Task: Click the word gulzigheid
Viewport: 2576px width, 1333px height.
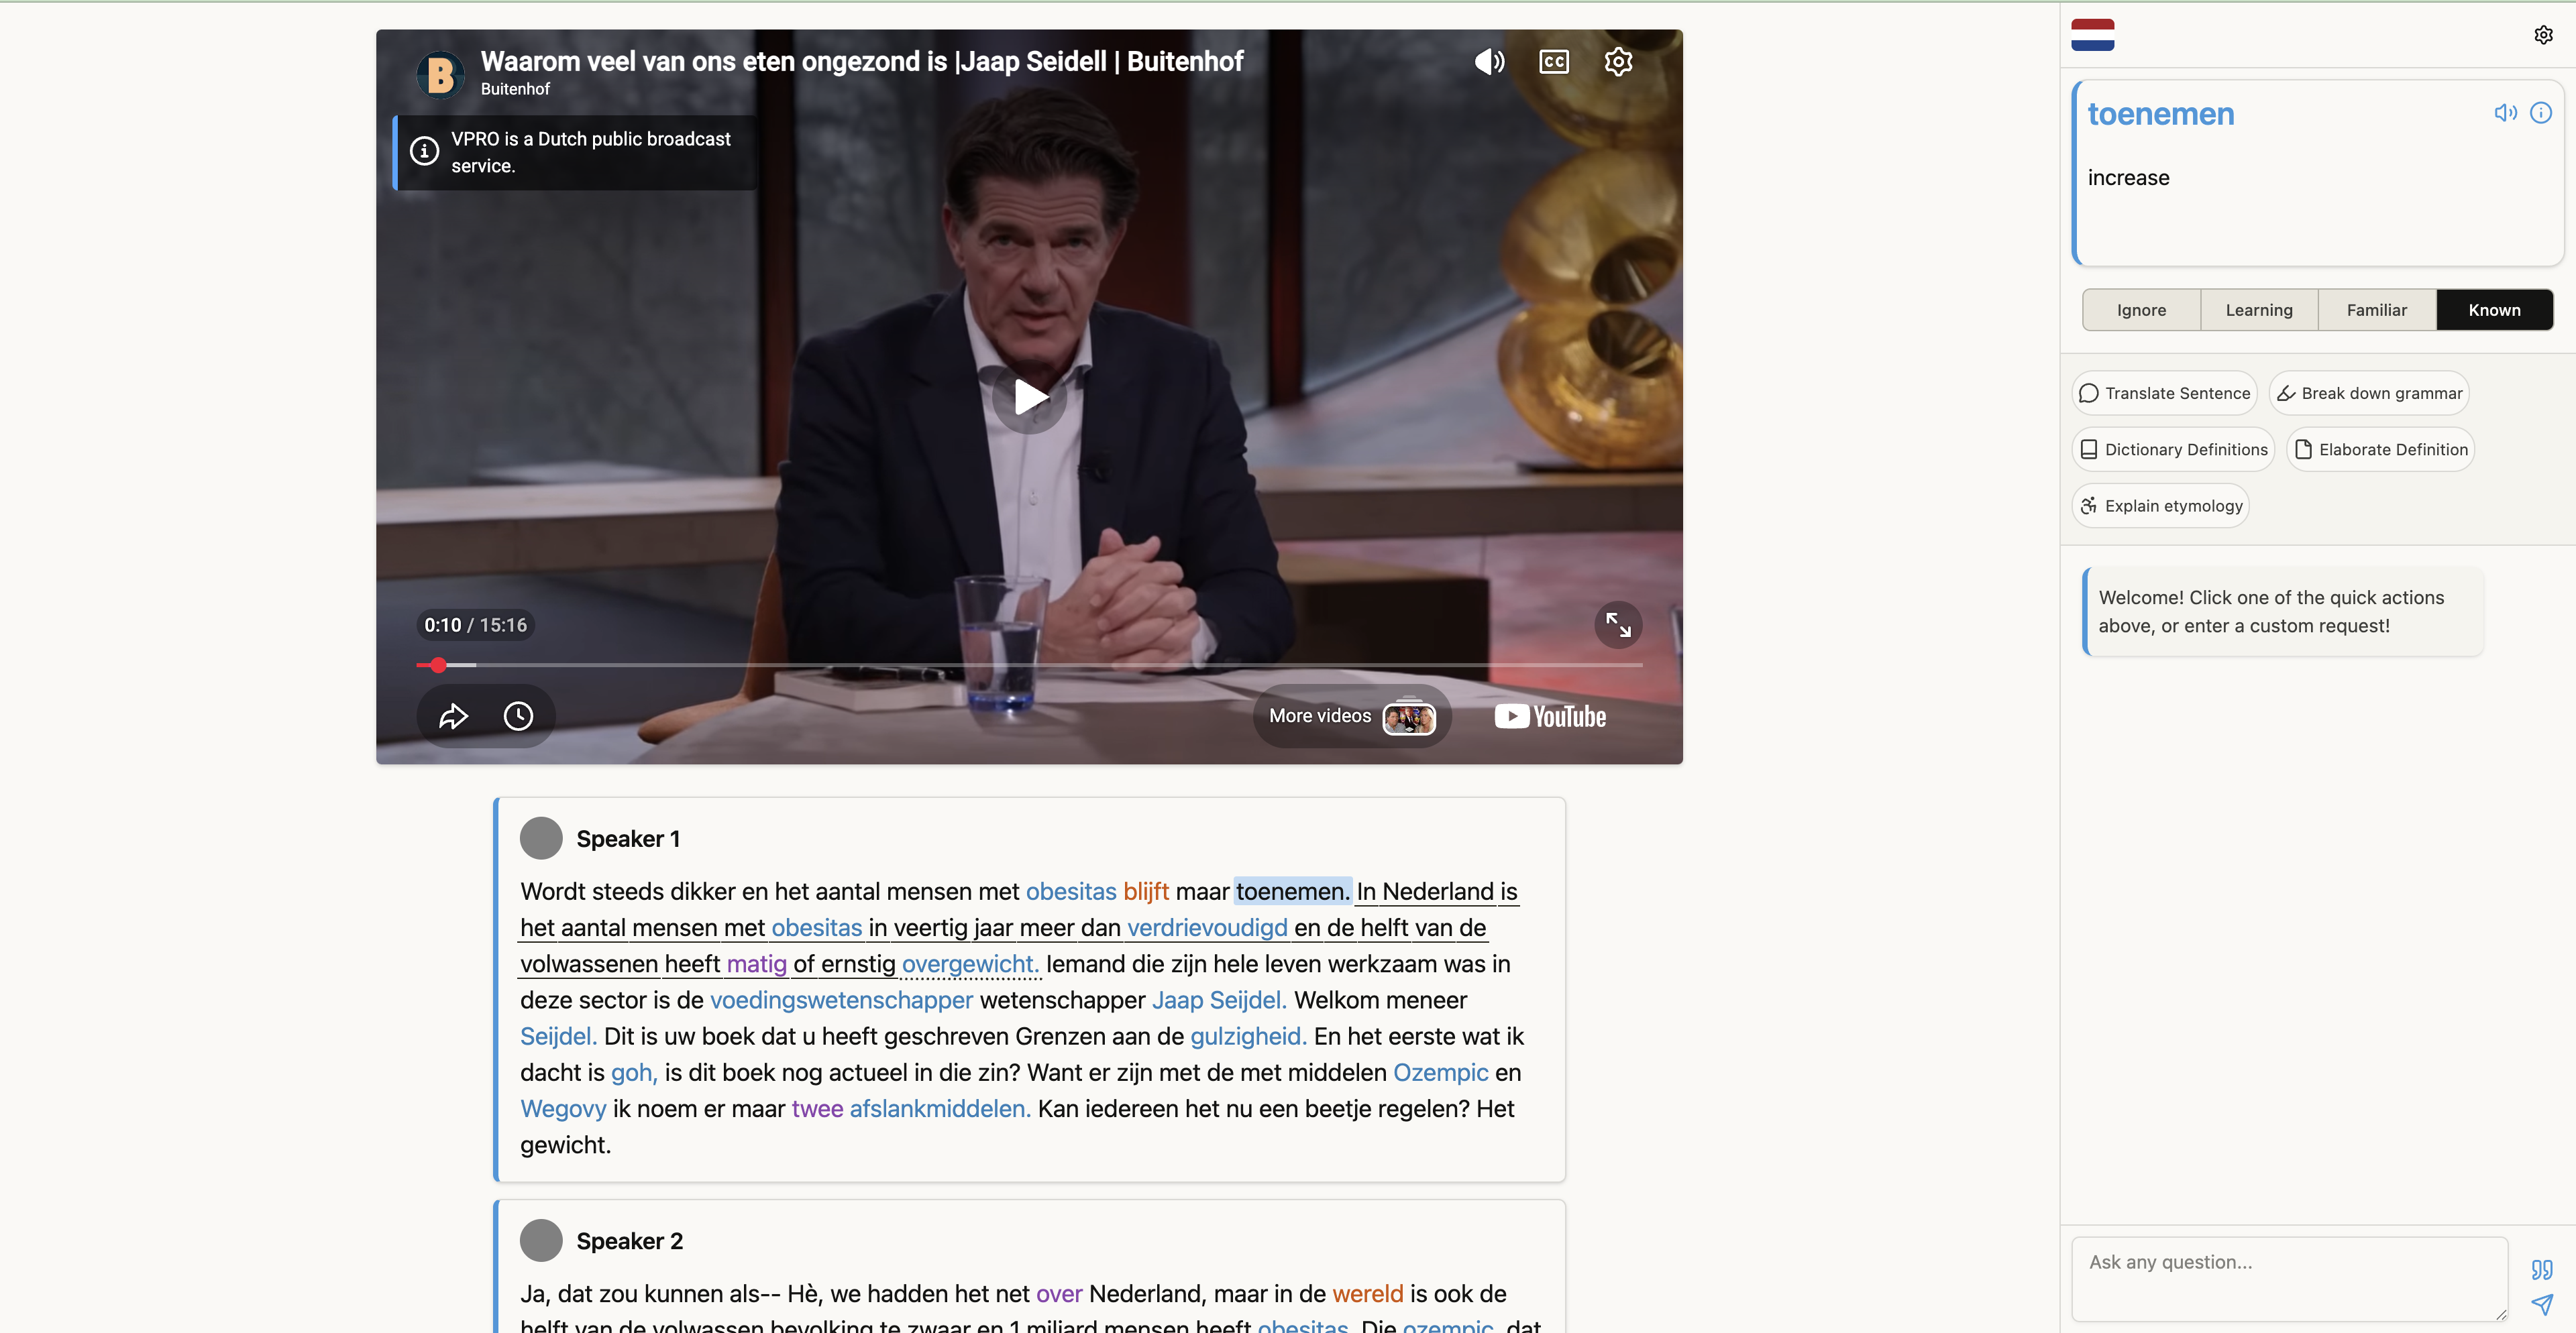Action: [x=1248, y=1036]
